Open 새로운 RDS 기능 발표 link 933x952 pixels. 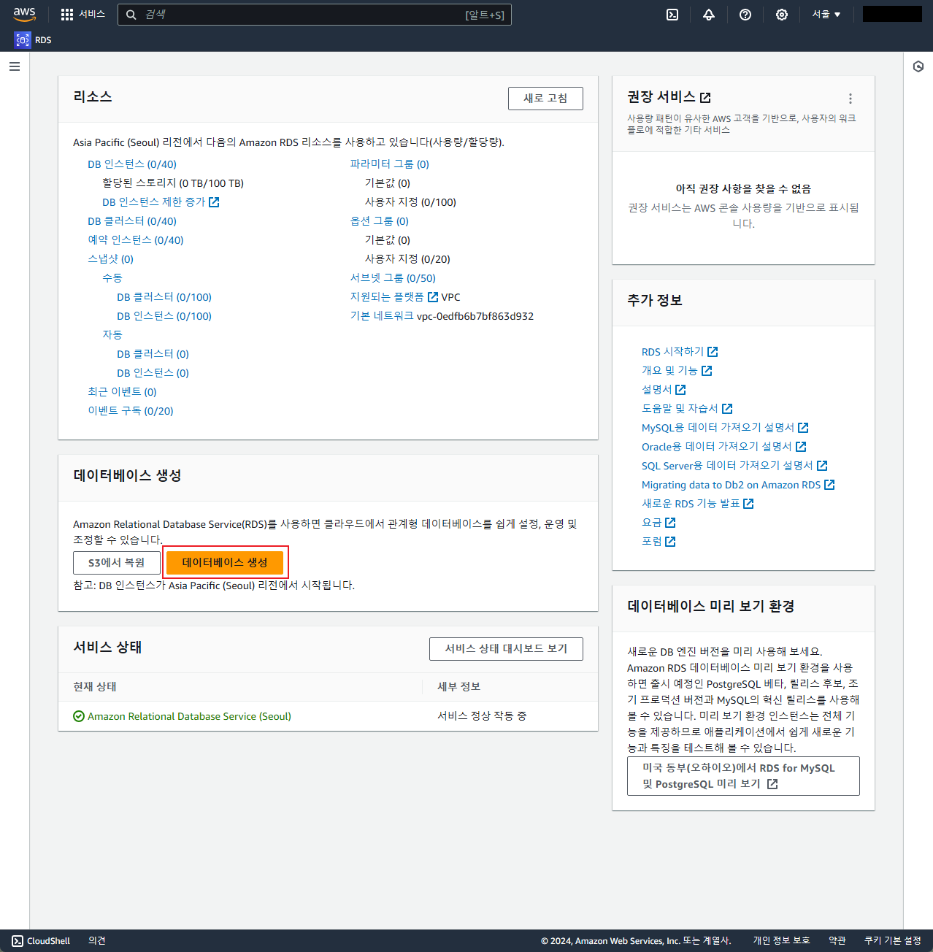click(x=691, y=504)
